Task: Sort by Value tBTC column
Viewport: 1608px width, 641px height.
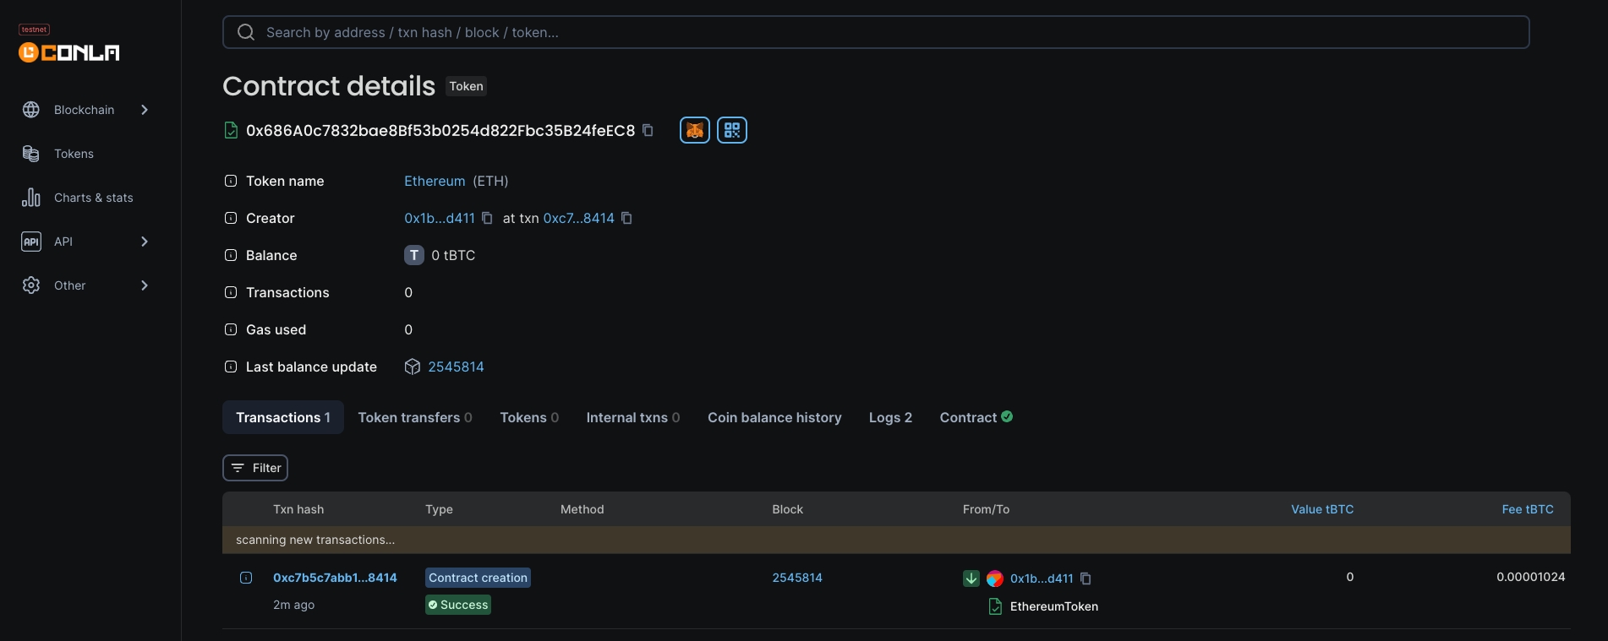Action: click(x=1322, y=509)
